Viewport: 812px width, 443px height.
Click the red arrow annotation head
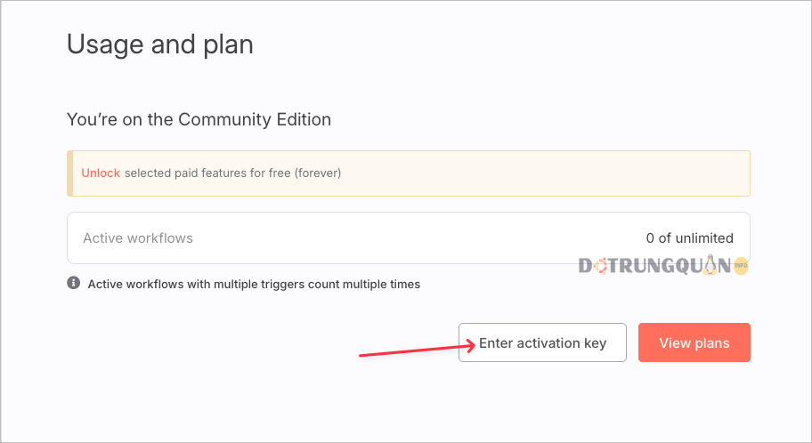(x=470, y=346)
